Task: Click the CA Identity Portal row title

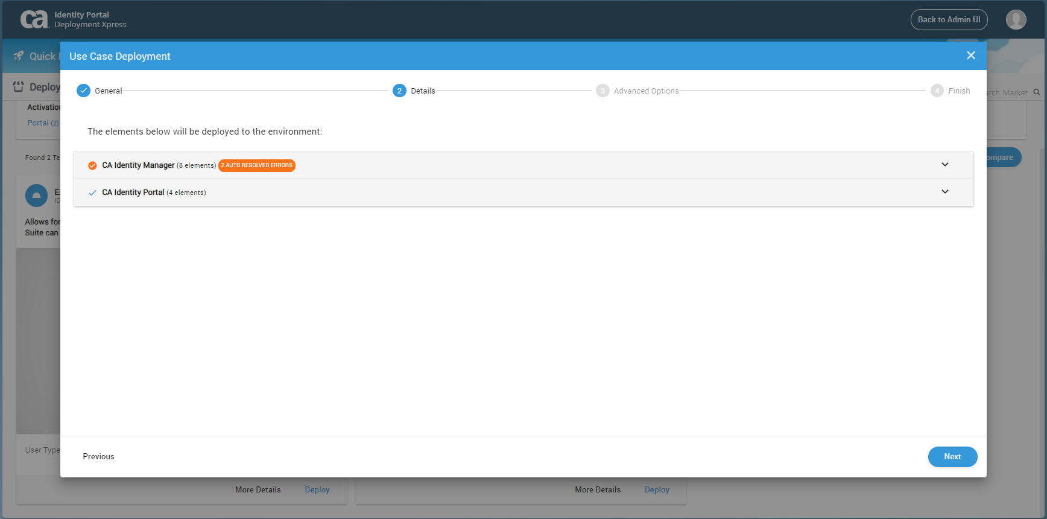Action: 133,193
